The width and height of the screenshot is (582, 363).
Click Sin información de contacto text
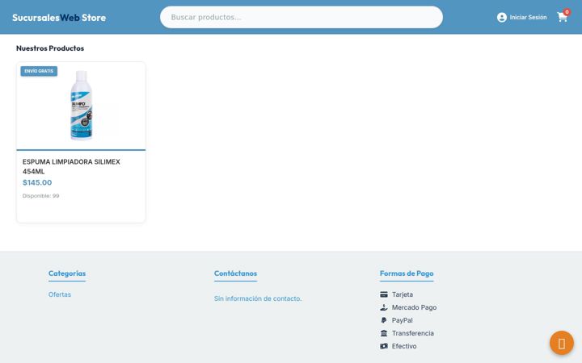258,298
